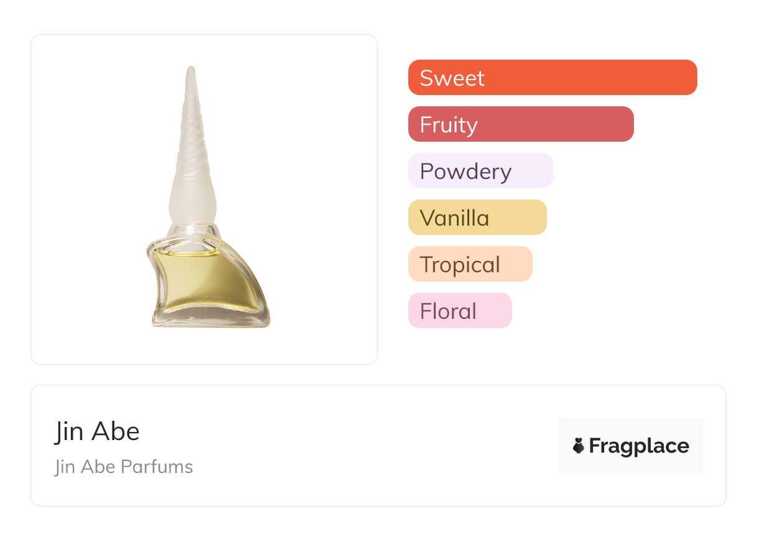Click the word "Fruity" label
This screenshot has height=537, width=757.
pos(449,125)
